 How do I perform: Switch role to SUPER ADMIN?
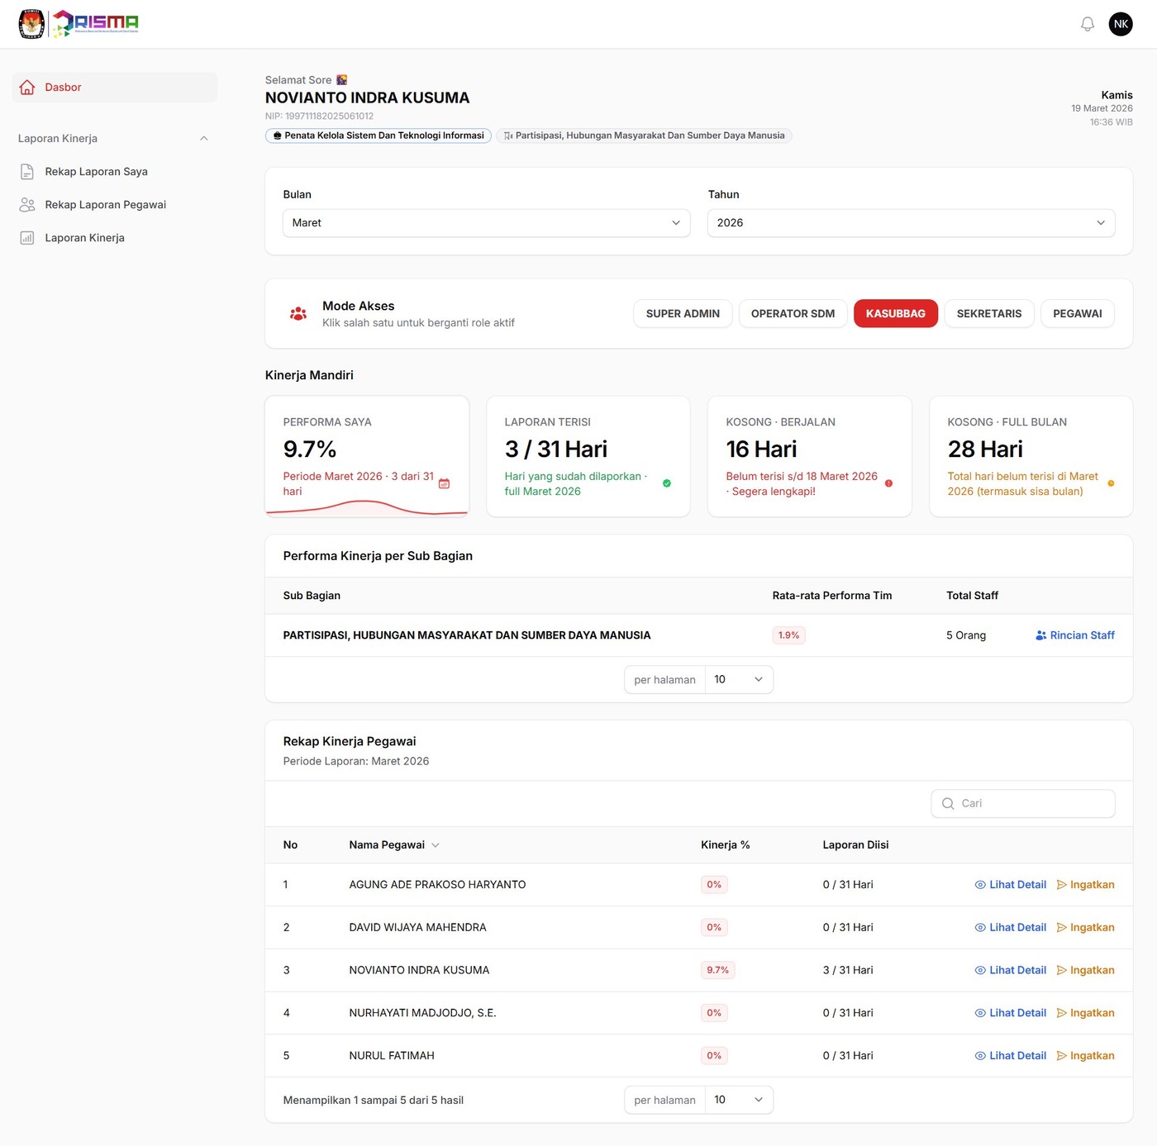[x=683, y=313]
